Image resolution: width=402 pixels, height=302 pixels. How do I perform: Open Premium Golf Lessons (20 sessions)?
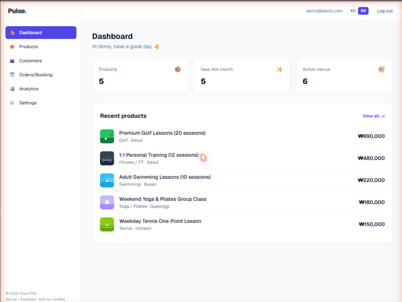point(162,133)
